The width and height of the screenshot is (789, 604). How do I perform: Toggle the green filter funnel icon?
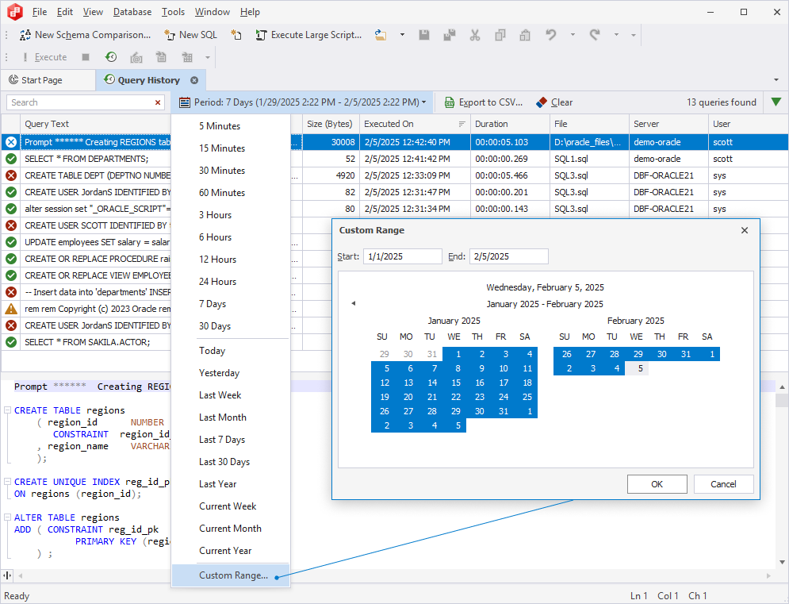776,102
